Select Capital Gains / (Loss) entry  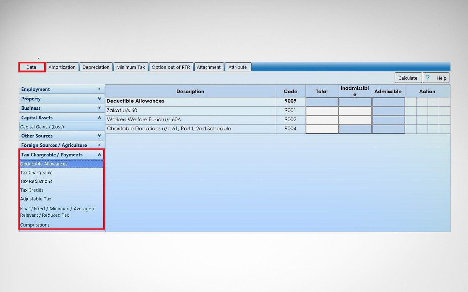click(x=42, y=127)
